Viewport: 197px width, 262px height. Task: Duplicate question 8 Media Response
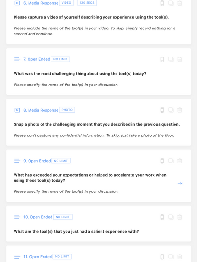click(171, 110)
